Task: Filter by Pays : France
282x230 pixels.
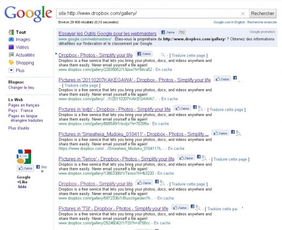Action: pyautogui.click(x=21, y=111)
